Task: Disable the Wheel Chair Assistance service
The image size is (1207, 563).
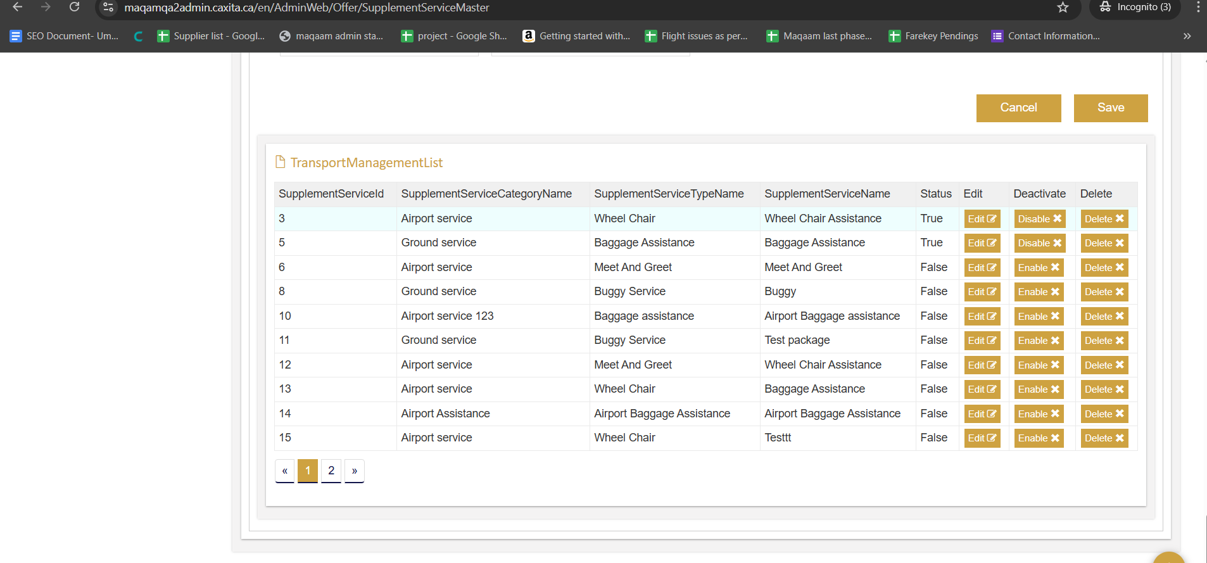Action: click(x=1039, y=219)
